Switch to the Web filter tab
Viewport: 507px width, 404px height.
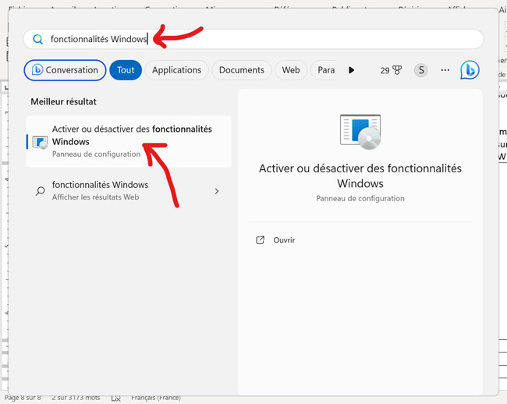click(291, 70)
